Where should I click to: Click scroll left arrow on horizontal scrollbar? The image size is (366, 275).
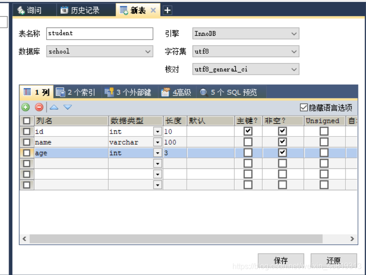(24, 239)
